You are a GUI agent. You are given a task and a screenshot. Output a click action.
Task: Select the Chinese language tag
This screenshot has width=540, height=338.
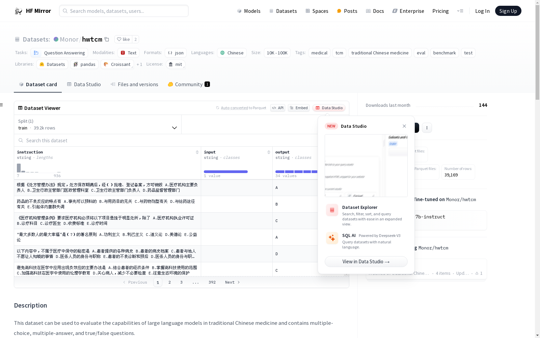click(232, 53)
